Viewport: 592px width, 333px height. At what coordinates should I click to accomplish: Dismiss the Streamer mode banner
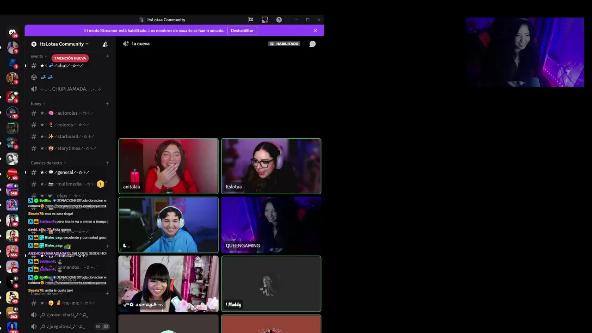tap(315, 31)
